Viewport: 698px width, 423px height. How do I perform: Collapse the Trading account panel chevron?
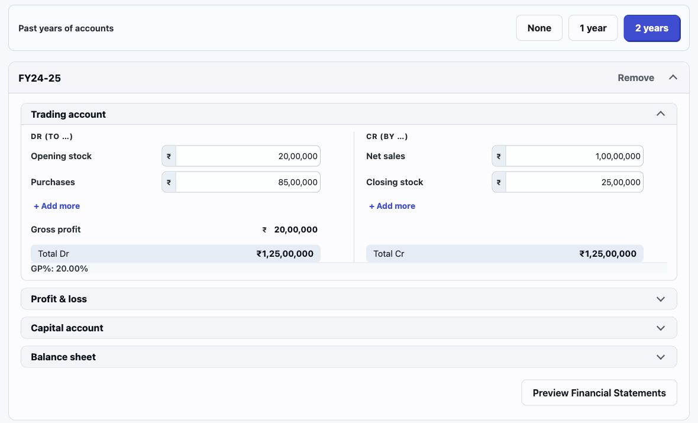(x=661, y=114)
